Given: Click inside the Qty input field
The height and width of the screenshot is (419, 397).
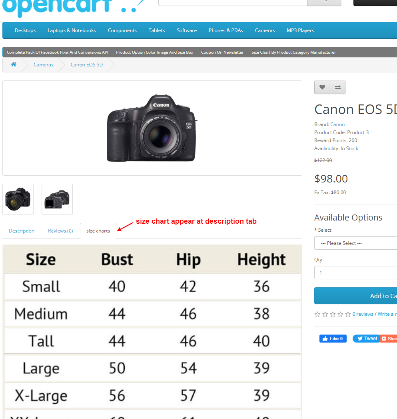Looking at the screenshot, I should 355,273.
